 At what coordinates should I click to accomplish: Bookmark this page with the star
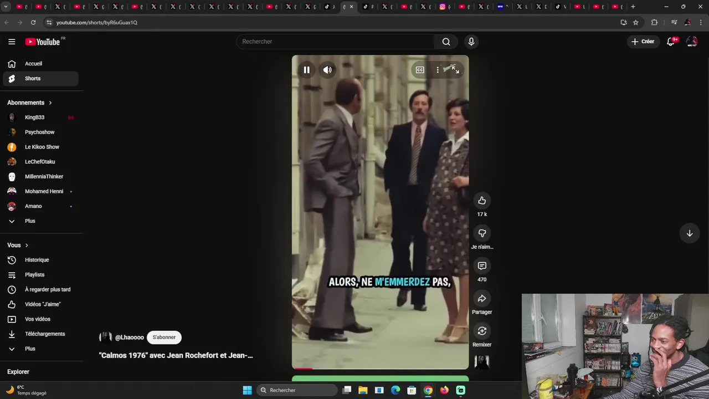click(636, 22)
